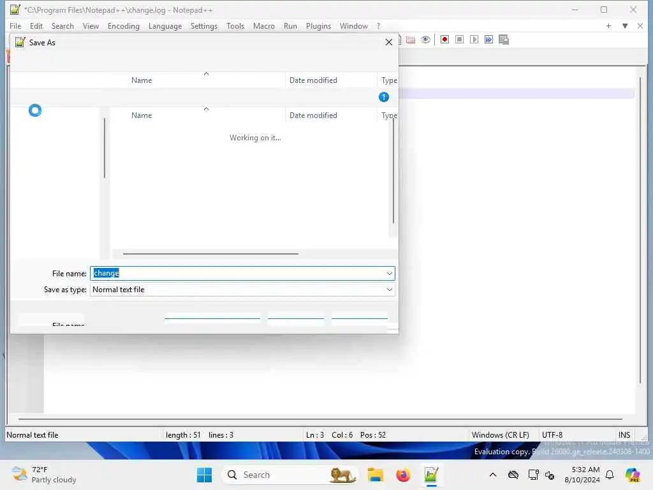Open the tab list down-arrow
Image resolution: width=653 pixels, height=490 pixels.
click(625, 26)
